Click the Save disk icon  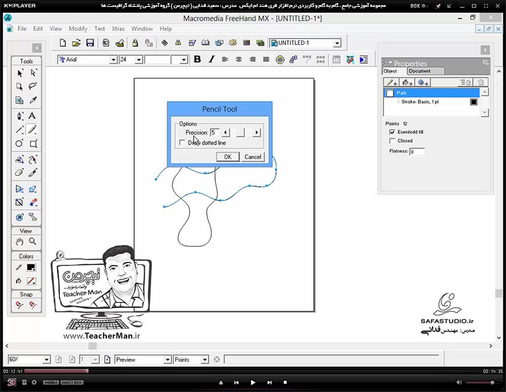point(90,43)
